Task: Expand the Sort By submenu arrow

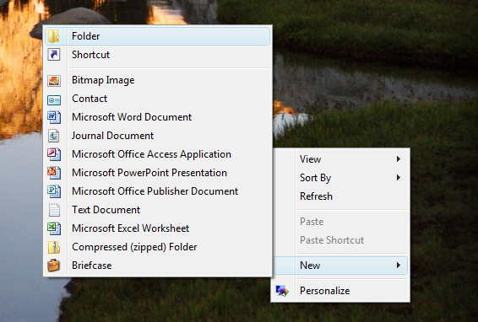Action: [398, 177]
